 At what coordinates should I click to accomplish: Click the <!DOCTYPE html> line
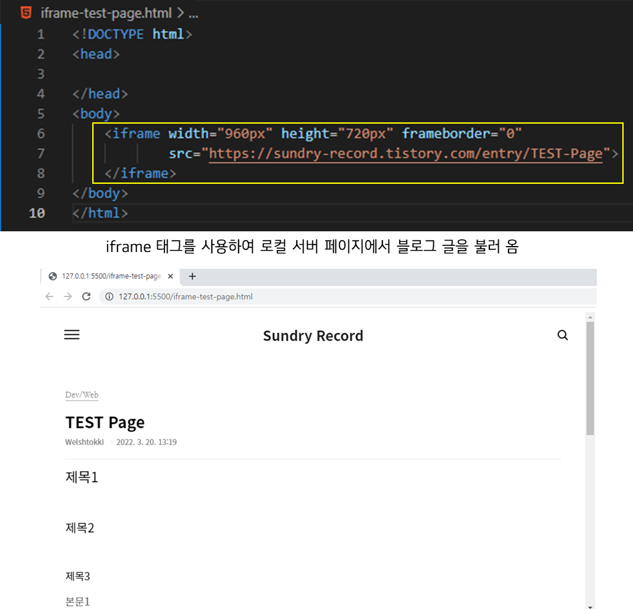click(132, 34)
